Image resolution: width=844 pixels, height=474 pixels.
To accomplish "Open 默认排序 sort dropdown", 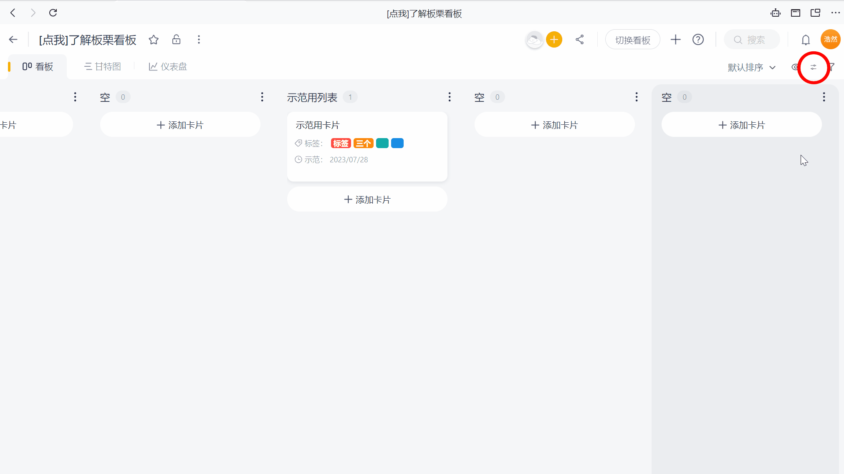I will tap(751, 67).
